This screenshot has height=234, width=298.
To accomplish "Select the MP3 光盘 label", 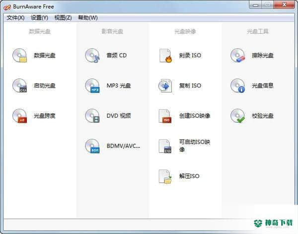I will coord(119,86).
